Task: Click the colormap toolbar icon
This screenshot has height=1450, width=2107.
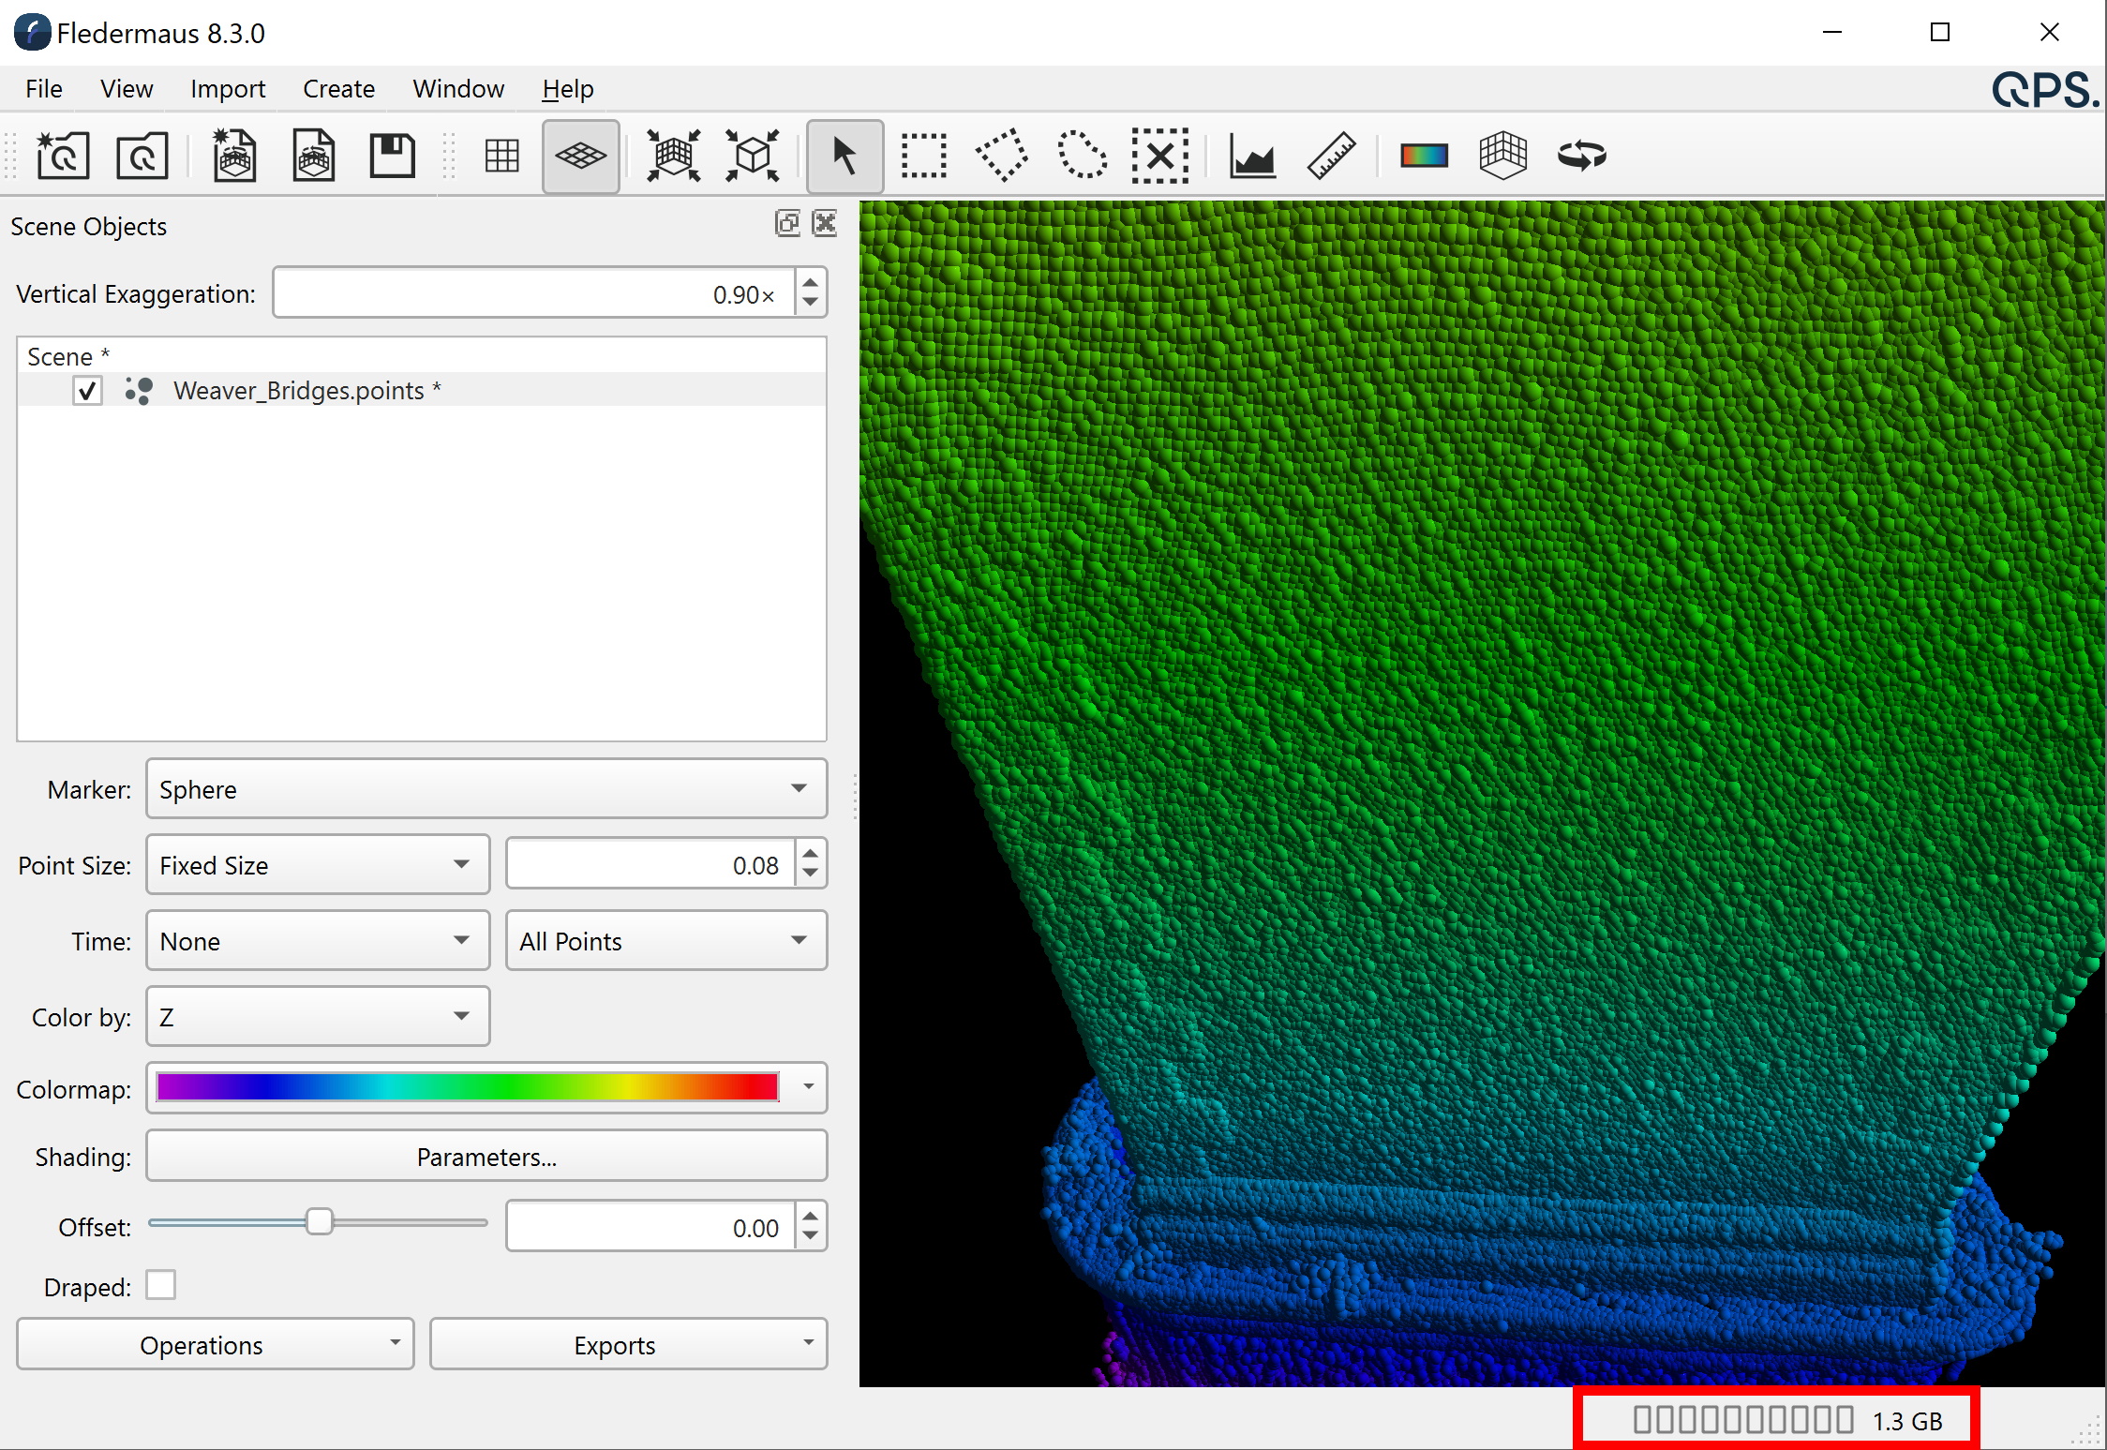Action: [1424, 156]
